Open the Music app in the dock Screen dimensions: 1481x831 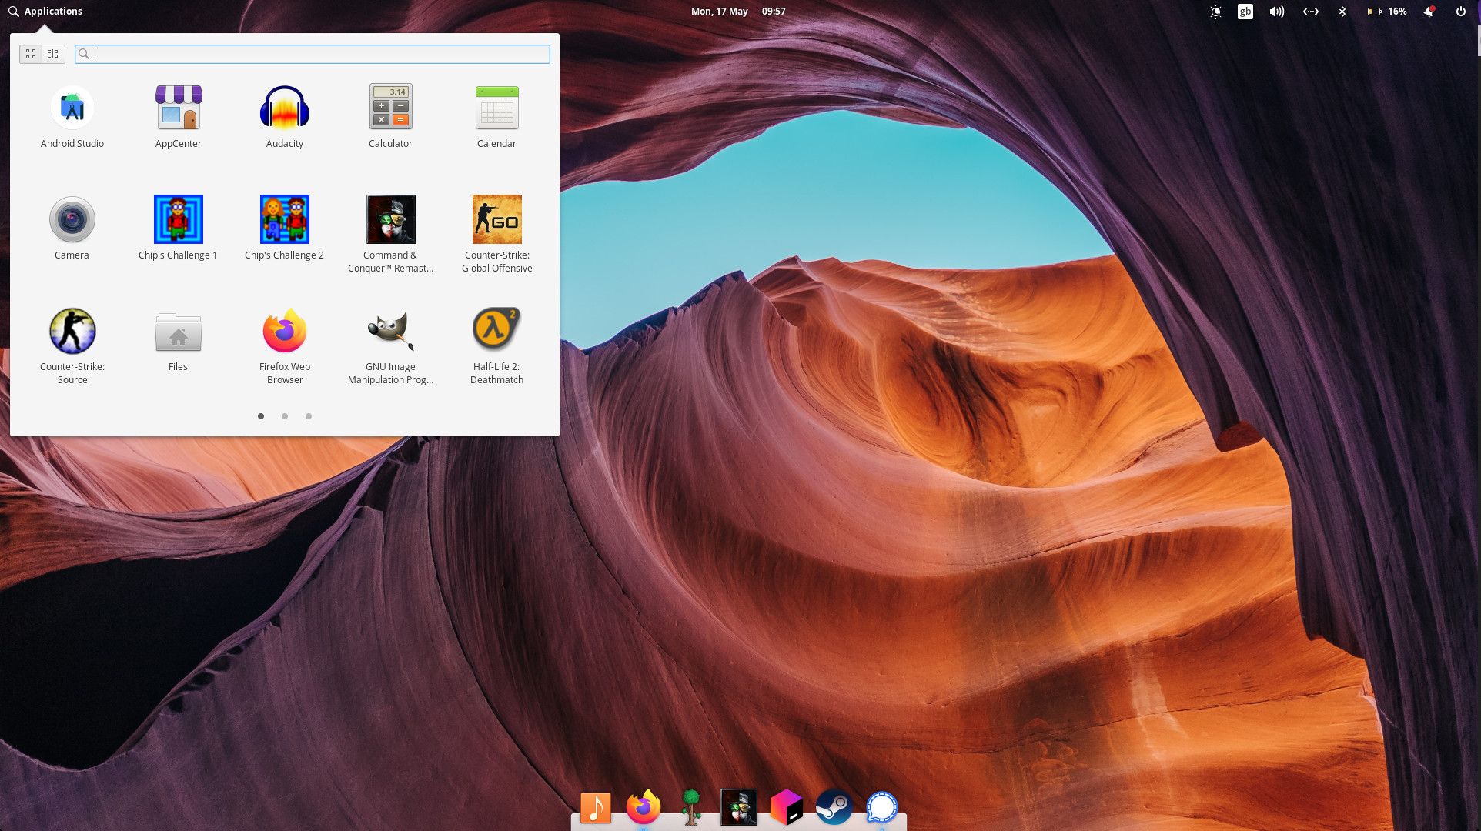(x=596, y=807)
